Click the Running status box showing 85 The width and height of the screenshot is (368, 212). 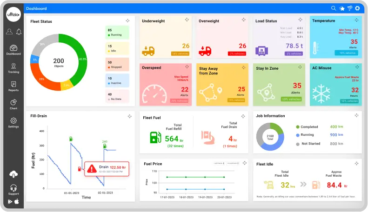(117, 32)
